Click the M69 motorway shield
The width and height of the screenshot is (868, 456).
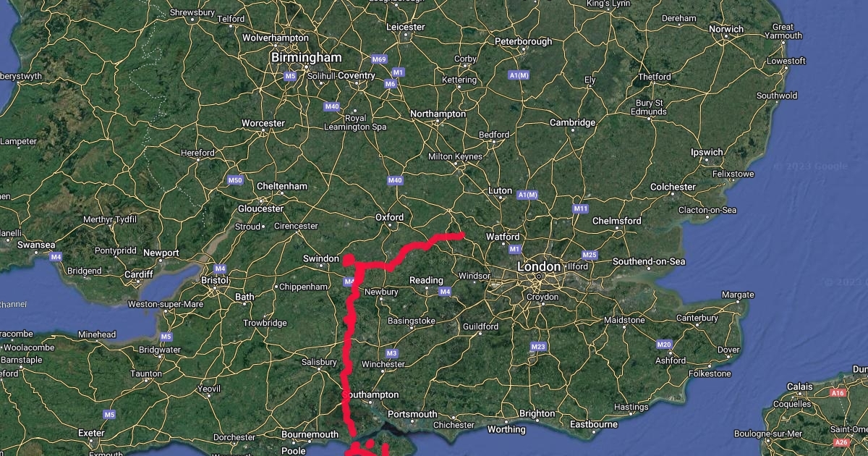pyautogui.click(x=378, y=59)
